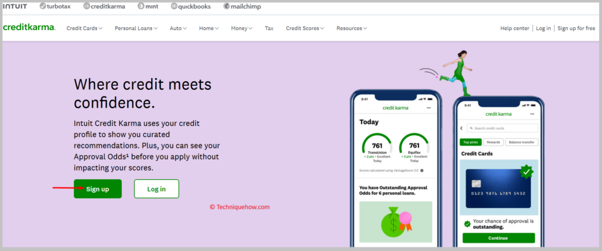Click the phone mockup Continue button
This screenshot has height=251, width=602.
[499, 238]
